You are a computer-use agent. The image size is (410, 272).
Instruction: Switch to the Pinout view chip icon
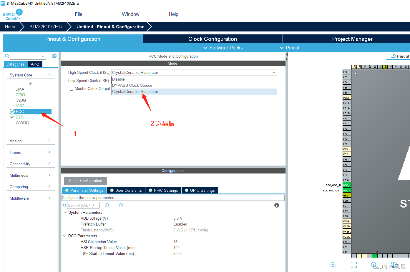point(394,56)
